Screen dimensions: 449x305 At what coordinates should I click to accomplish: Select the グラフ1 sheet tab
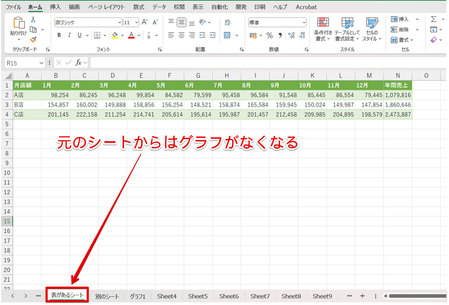138,296
